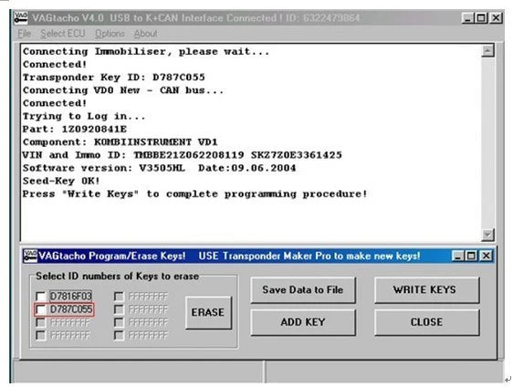Open the Select ECU menu
The image size is (513, 387).
[63, 34]
